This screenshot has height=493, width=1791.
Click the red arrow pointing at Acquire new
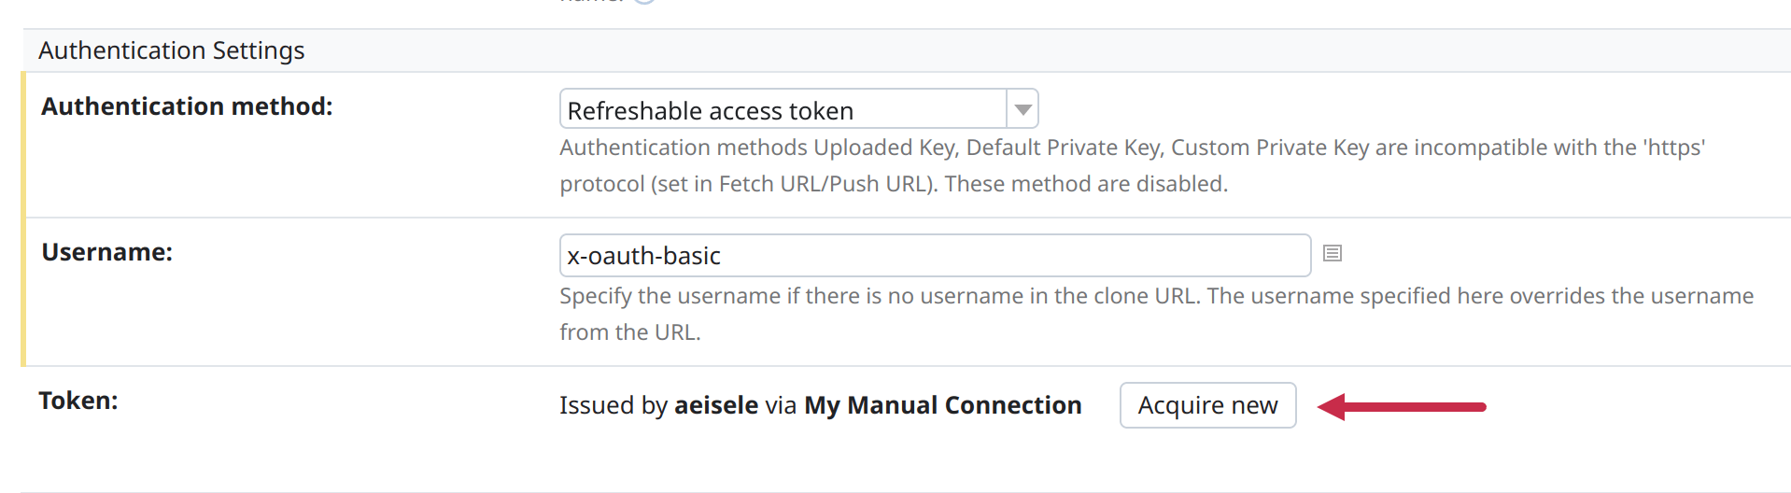1402,406
